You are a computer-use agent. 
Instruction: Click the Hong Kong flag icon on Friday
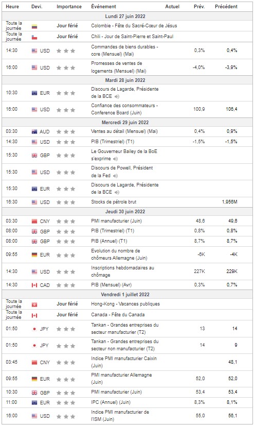click(34, 304)
